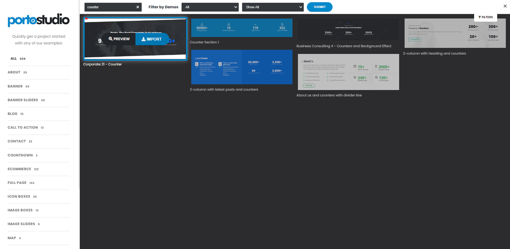Click the 'Counter Section 1' title

(204, 42)
